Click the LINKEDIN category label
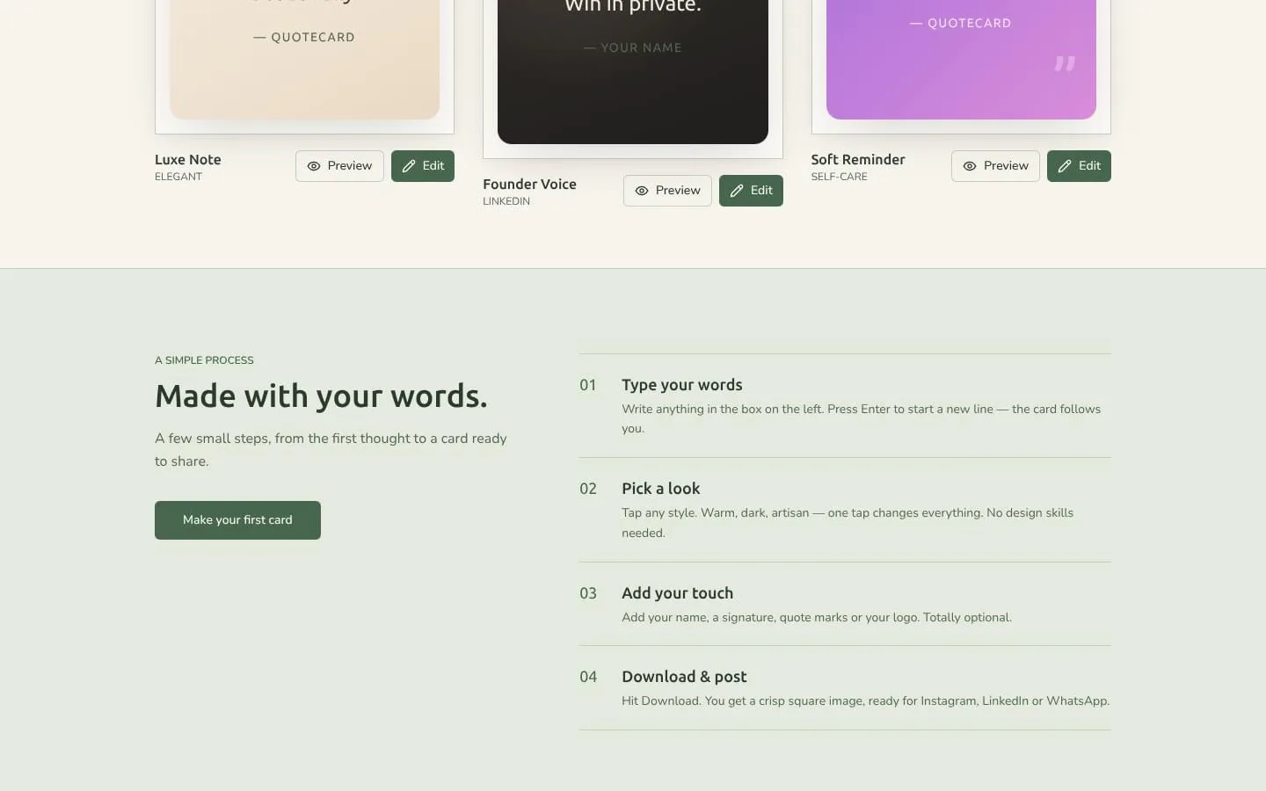Image resolution: width=1266 pixels, height=791 pixels. tap(506, 201)
